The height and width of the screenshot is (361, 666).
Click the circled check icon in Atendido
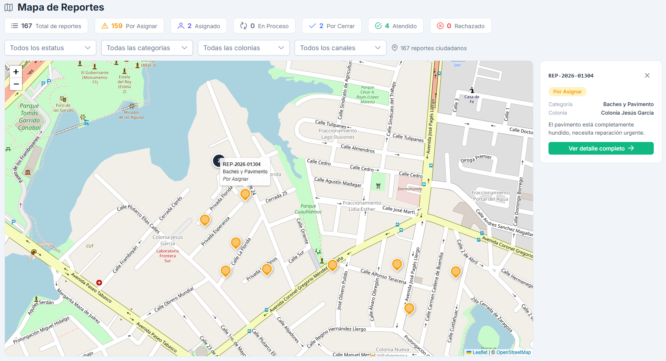click(x=378, y=26)
